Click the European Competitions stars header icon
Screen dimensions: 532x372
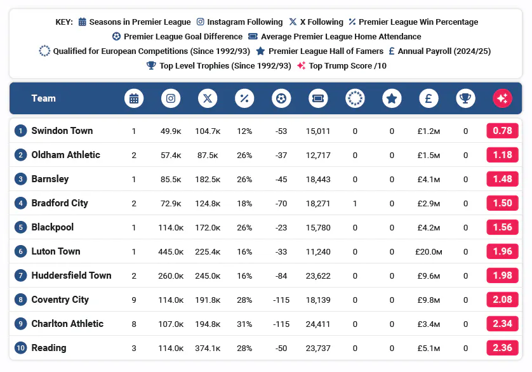(x=355, y=98)
